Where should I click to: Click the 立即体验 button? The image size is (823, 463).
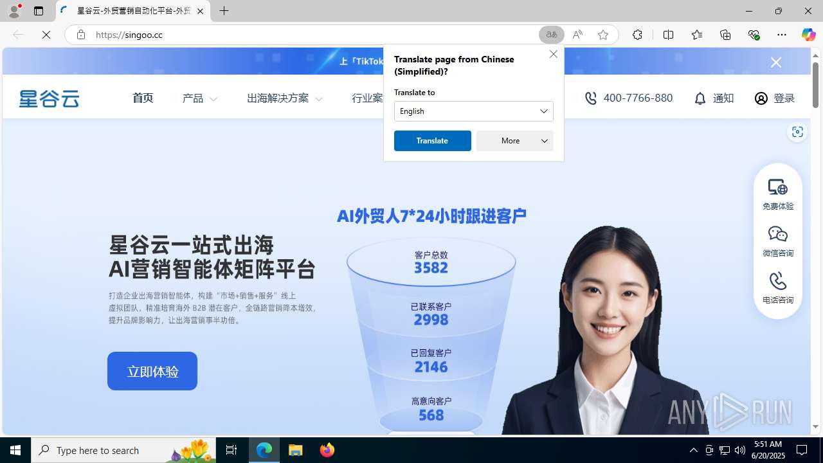tap(152, 371)
